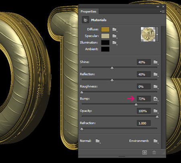The image size is (181, 163).
Task: Open the Opacity texture folder icon
Action: click(156, 111)
